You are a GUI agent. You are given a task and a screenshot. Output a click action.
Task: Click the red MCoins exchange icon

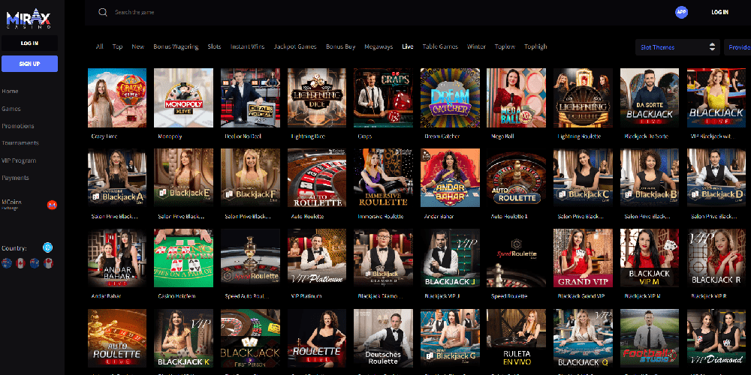point(52,205)
